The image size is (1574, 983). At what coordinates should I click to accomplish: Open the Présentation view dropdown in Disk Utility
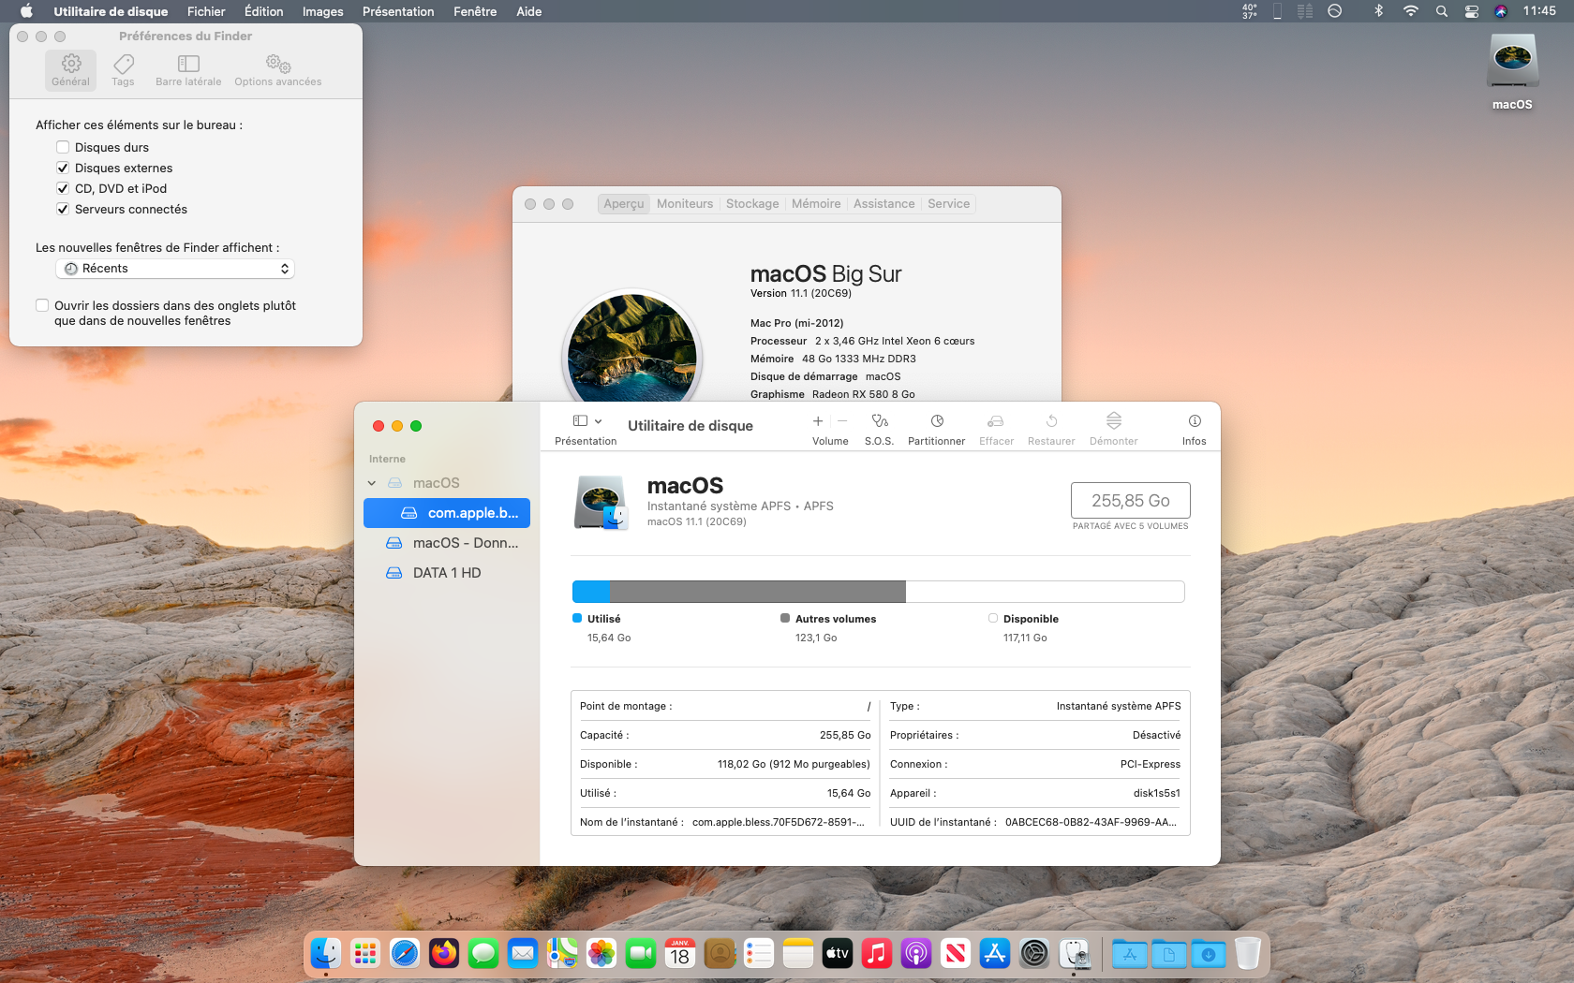[x=587, y=421]
